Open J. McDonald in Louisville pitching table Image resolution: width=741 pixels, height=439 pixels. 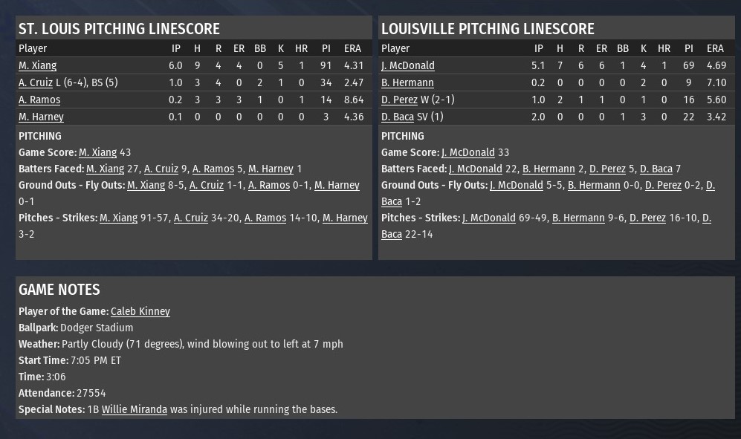click(x=407, y=65)
